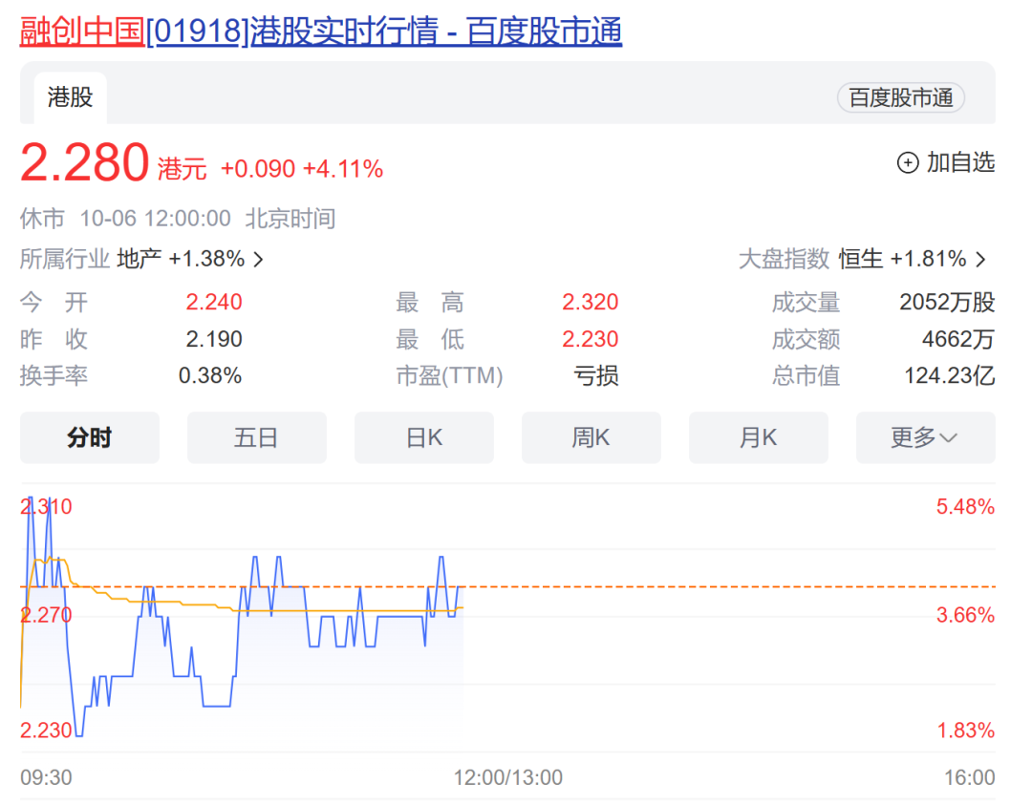Screen dimensions: 1032x805
Task: Click the 总市值 value 124.23亿
Action: 949,375
